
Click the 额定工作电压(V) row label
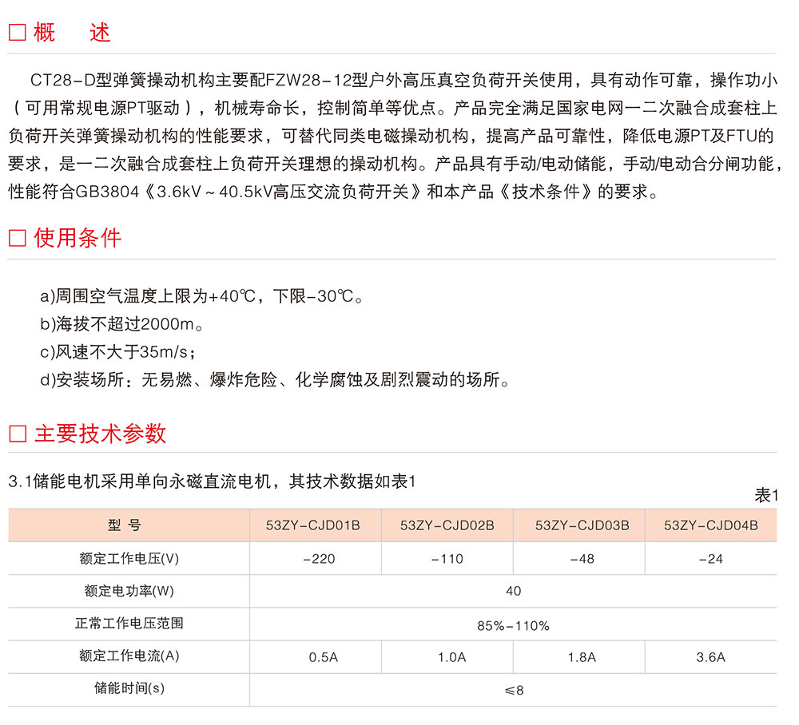pyautogui.click(x=129, y=559)
